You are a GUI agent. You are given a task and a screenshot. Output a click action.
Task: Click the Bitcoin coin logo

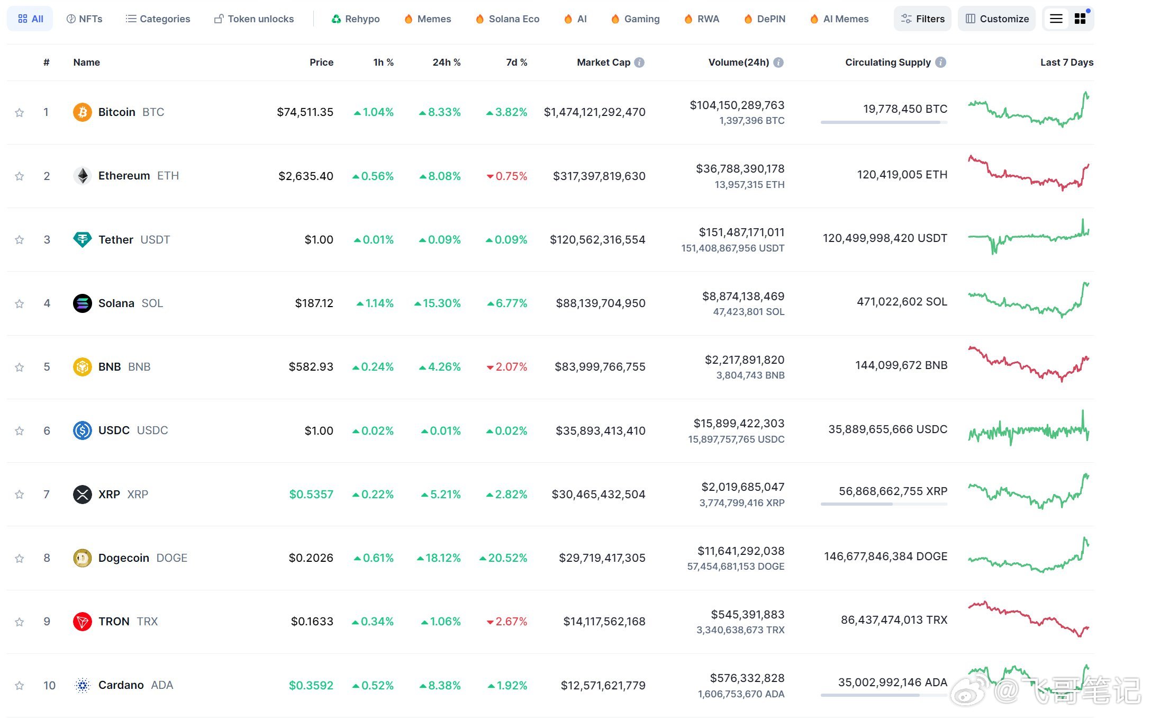pos(82,112)
